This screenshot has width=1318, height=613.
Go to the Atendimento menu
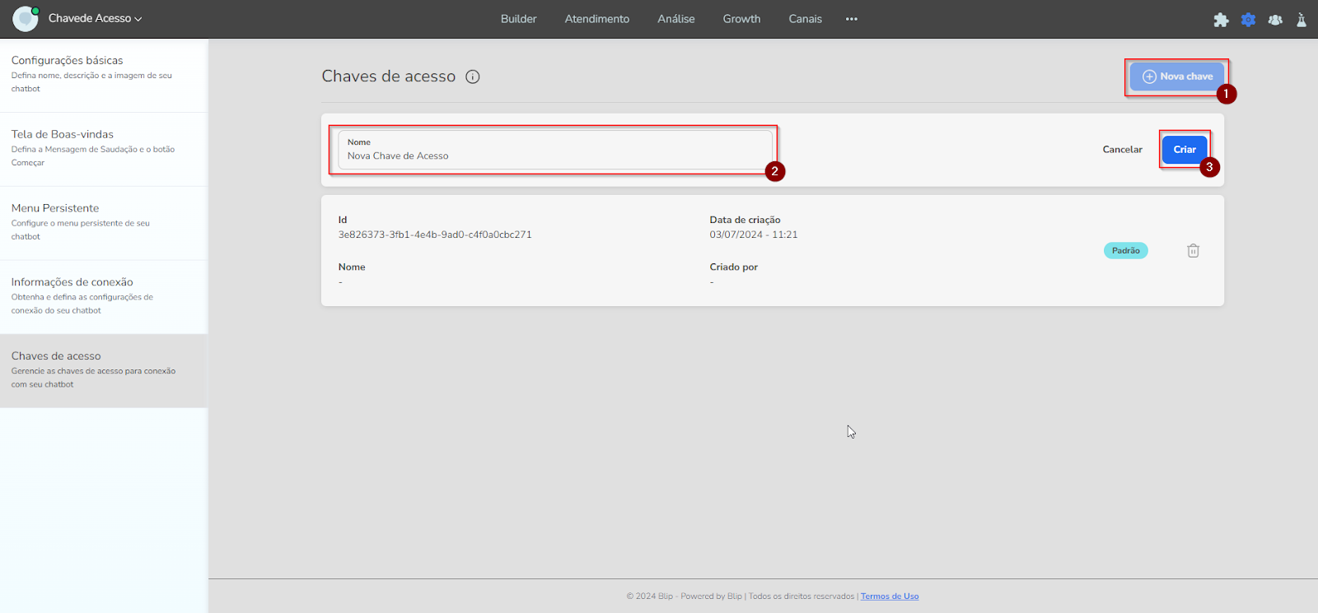coord(596,19)
